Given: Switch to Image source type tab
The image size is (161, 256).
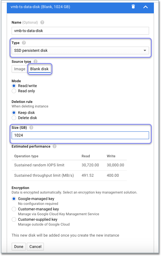Looking at the screenshot, I should point(20,69).
